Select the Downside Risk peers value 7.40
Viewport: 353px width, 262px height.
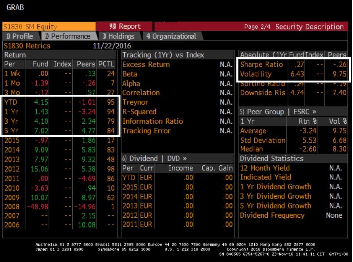[x=340, y=93]
